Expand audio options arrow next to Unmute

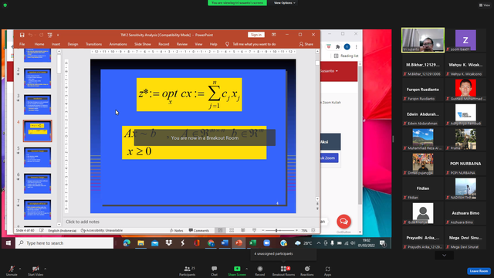(x=20, y=269)
